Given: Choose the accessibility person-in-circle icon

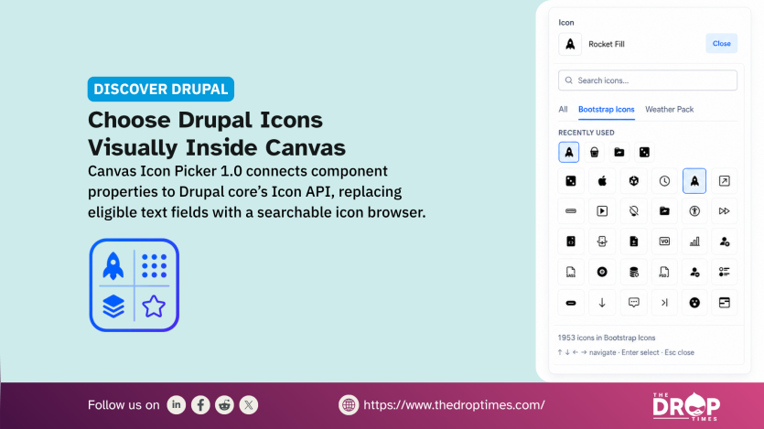Looking at the screenshot, I should click(x=694, y=211).
